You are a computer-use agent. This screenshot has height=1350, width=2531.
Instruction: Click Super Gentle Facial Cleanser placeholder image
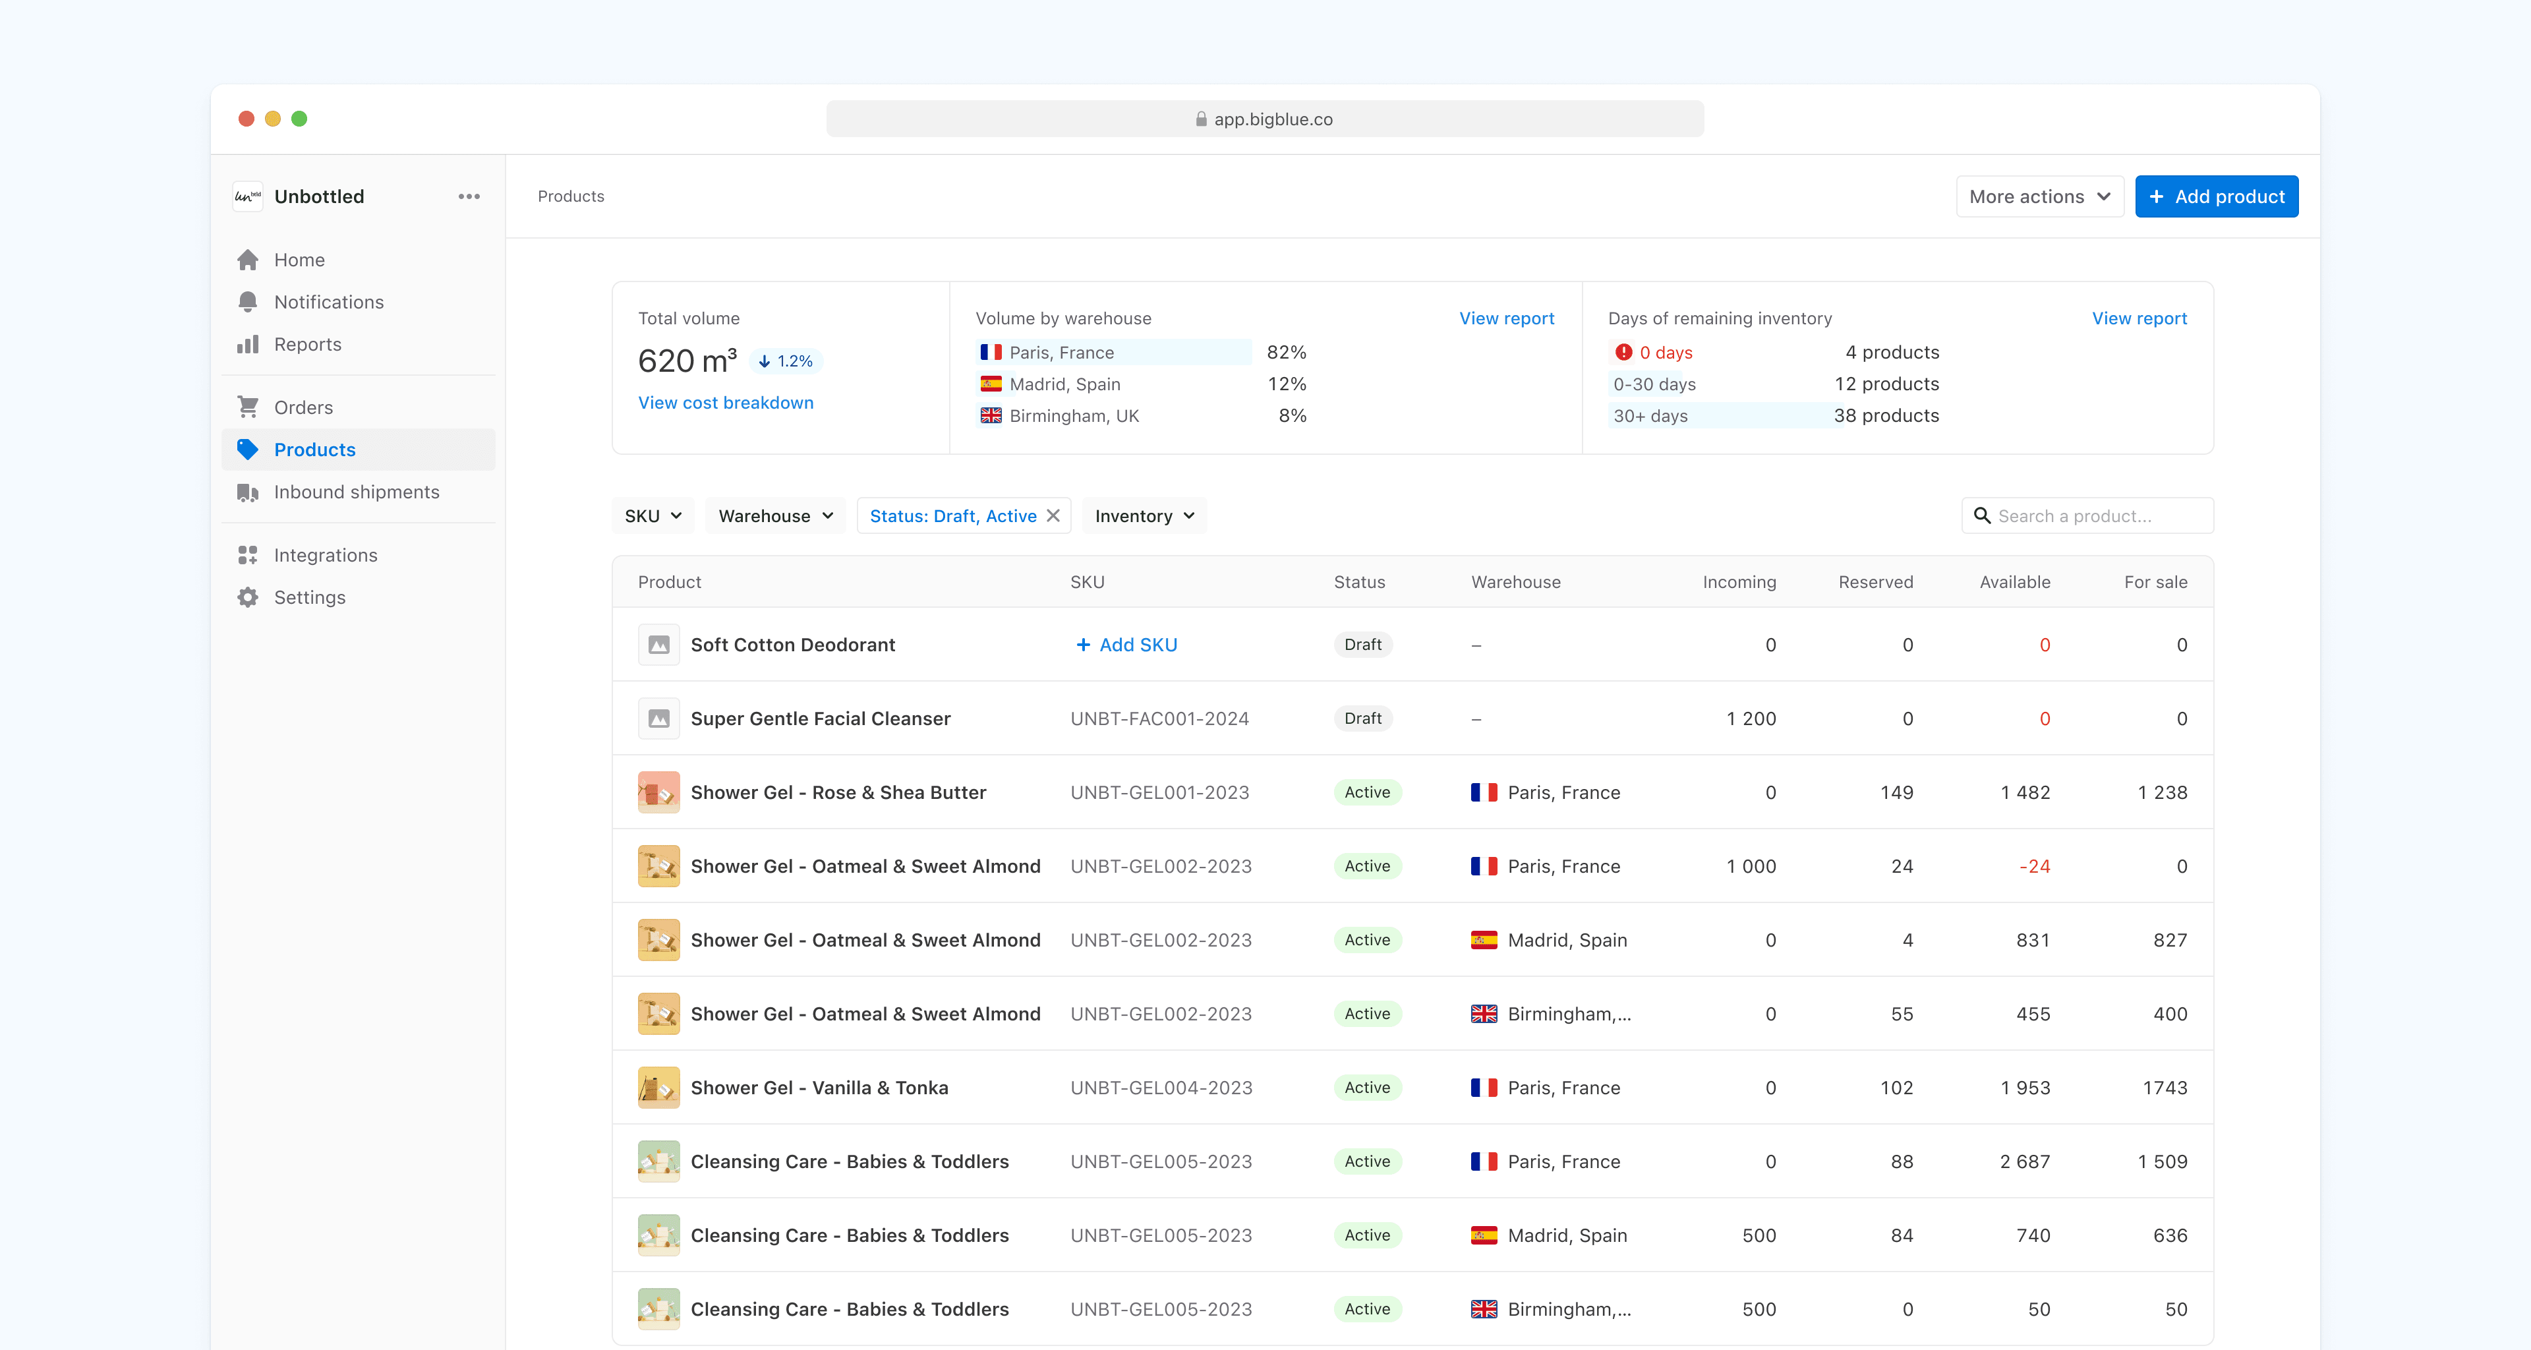click(658, 719)
